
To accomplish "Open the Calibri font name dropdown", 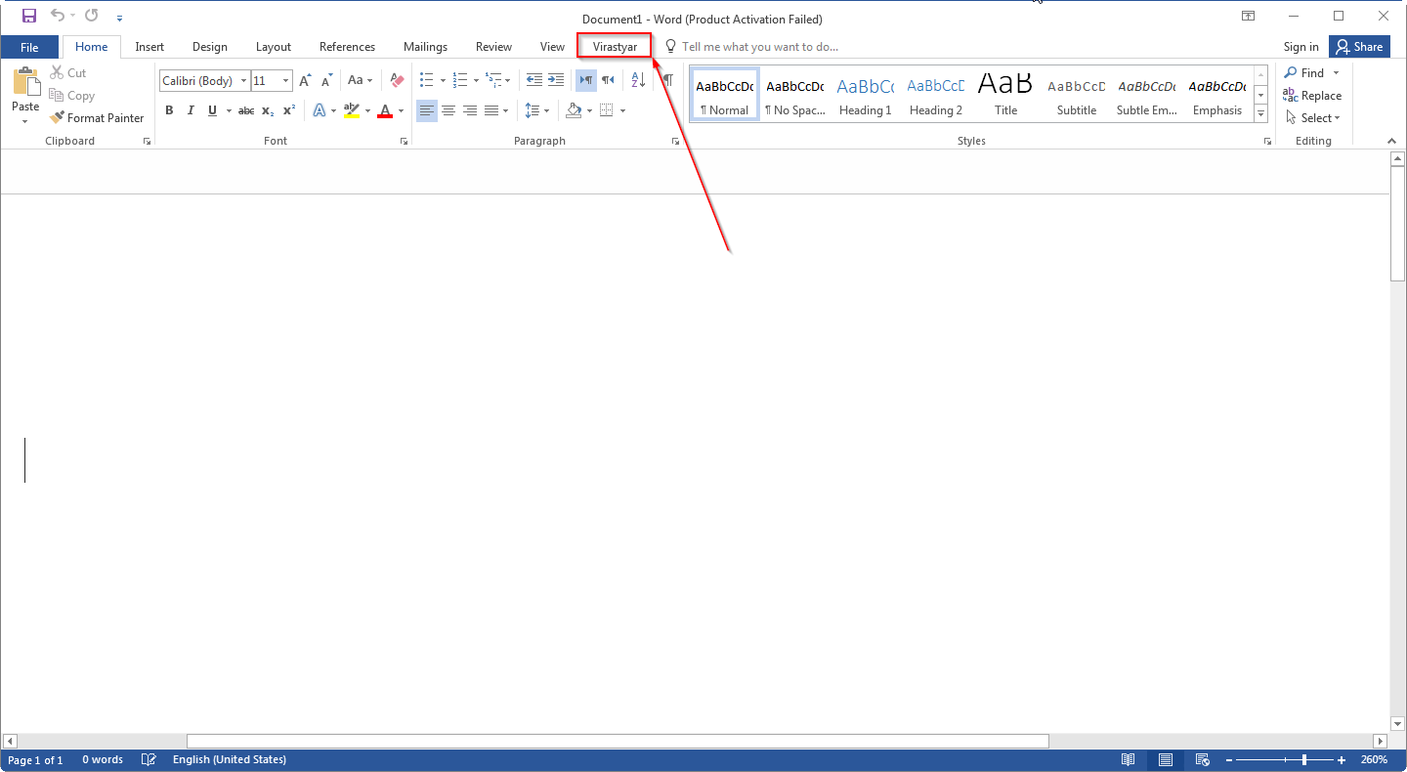I will click(x=243, y=81).
